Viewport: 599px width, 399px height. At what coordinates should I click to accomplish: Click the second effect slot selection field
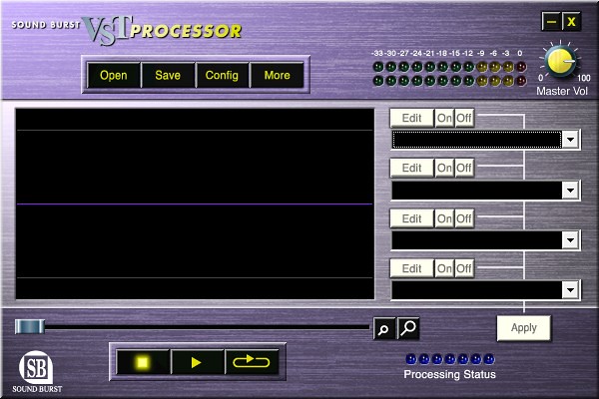(477, 191)
